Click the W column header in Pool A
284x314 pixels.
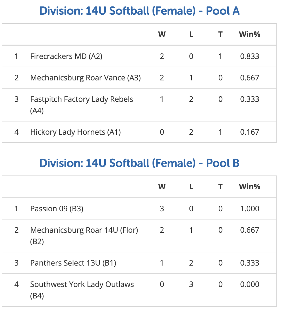(x=162, y=34)
